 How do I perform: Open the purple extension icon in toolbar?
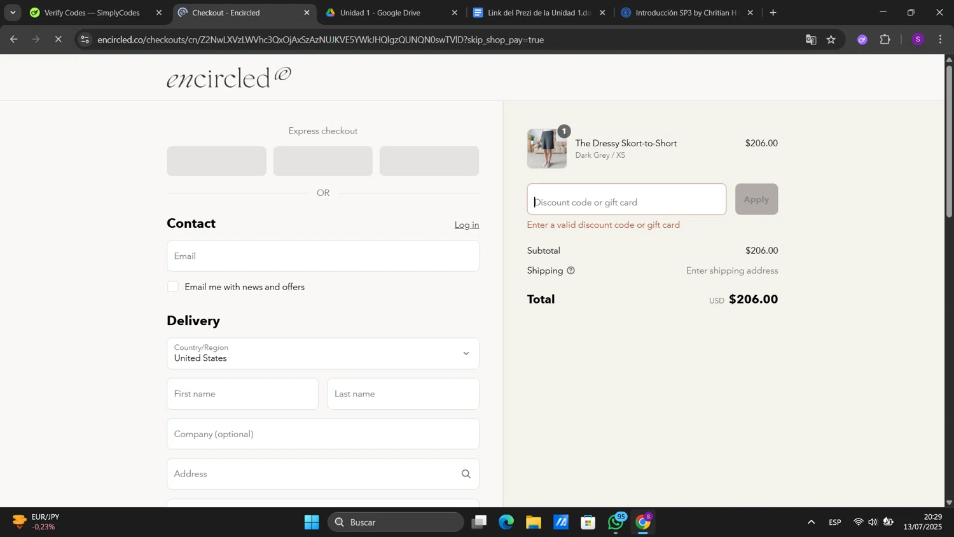pyautogui.click(x=862, y=39)
